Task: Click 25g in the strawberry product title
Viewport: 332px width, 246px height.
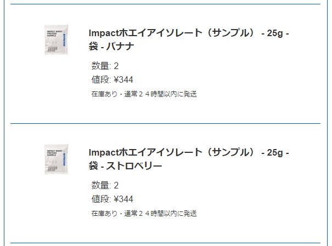Action: point(275,153)
